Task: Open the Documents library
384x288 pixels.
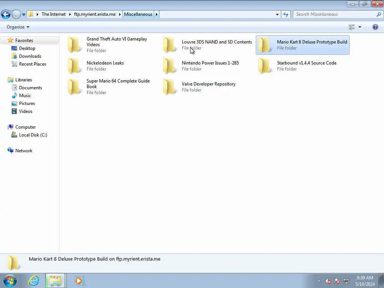Action: (30, 88)
